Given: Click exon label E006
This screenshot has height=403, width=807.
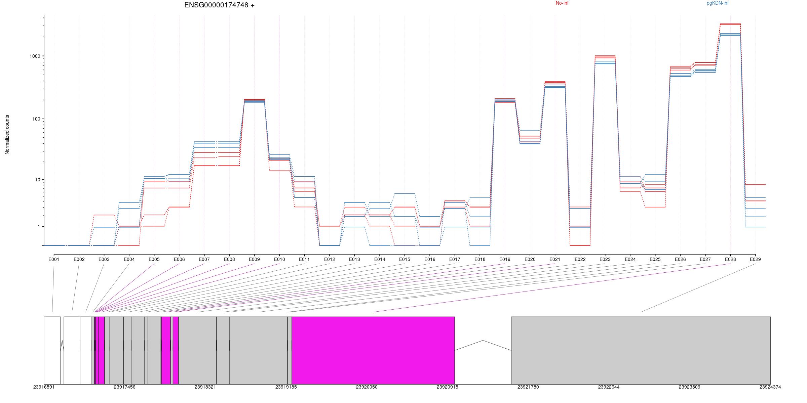Looking at the screenshot, I should (x=179, y=259).
